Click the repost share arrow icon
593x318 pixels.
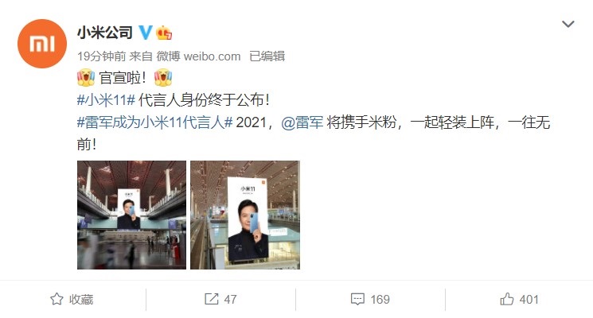(x=212, y=299)
